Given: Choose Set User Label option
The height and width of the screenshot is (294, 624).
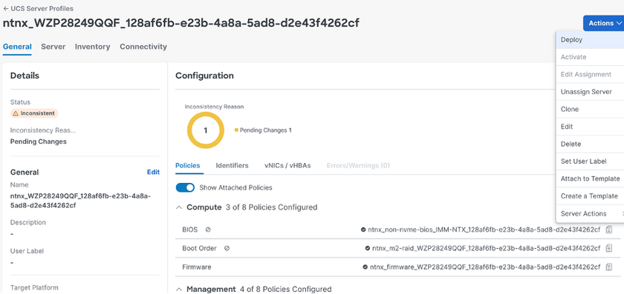Looking at the screenshot, I should (x=590, y=161).
